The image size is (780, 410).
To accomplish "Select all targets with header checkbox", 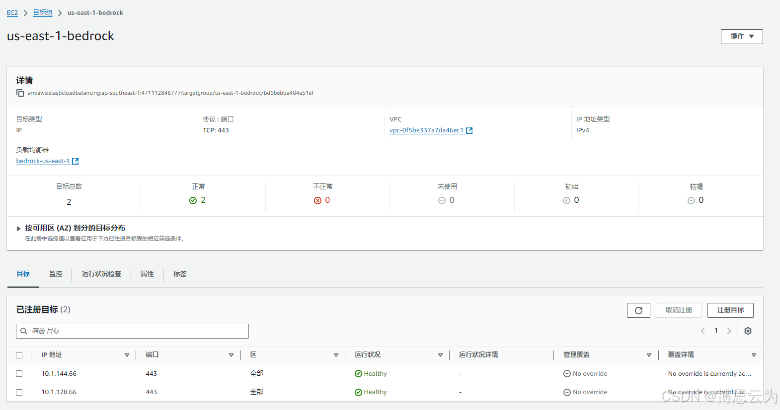I will pyautogui.click(x=19, y=355).
